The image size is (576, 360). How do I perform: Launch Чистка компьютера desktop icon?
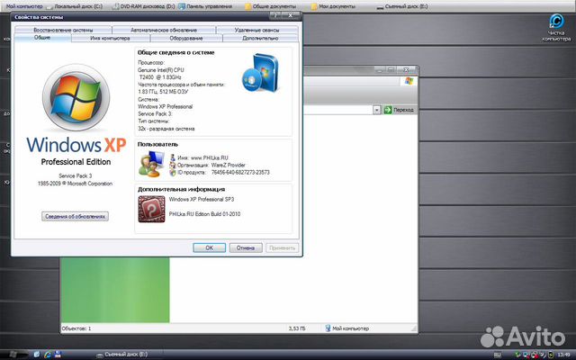tap(556, 28)
